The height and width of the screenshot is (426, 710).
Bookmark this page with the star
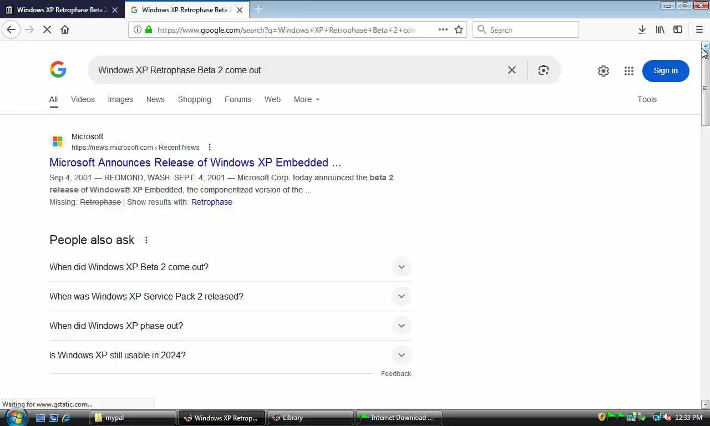(459, 29)
